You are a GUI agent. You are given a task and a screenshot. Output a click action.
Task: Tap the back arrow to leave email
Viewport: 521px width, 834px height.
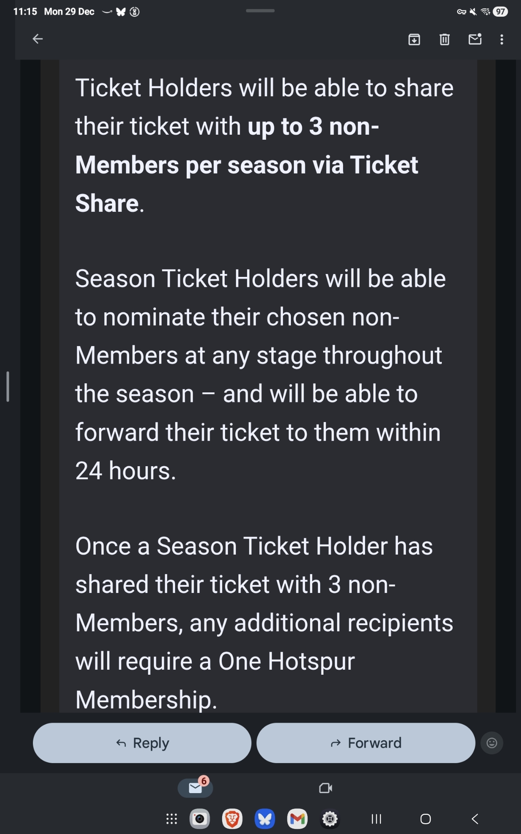click(x=38, y=39)
